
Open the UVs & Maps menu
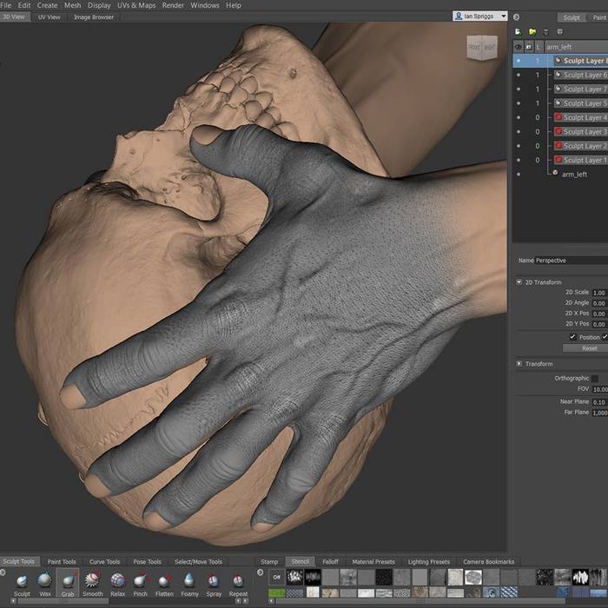pyautogui.click(x=135, y=5)
